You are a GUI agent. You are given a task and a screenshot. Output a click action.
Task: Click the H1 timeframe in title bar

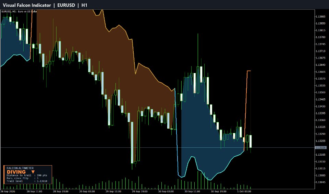click(x=84, y=5)
